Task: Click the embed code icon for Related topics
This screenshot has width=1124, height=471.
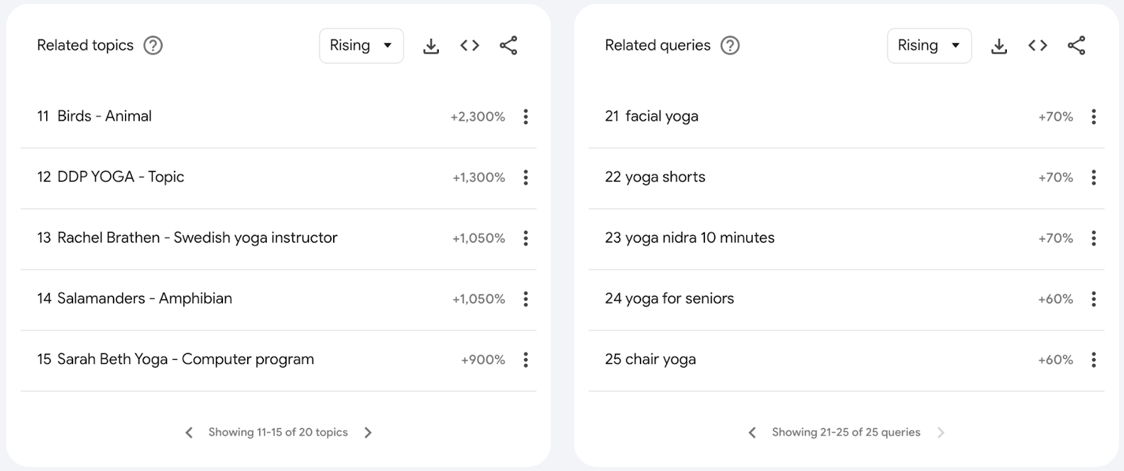Action: click(469, 45)
